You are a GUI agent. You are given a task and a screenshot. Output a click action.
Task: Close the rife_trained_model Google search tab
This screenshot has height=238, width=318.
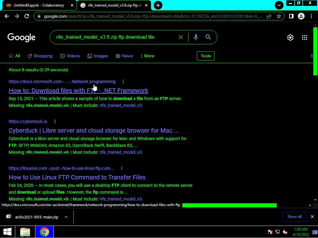point(146,5)
